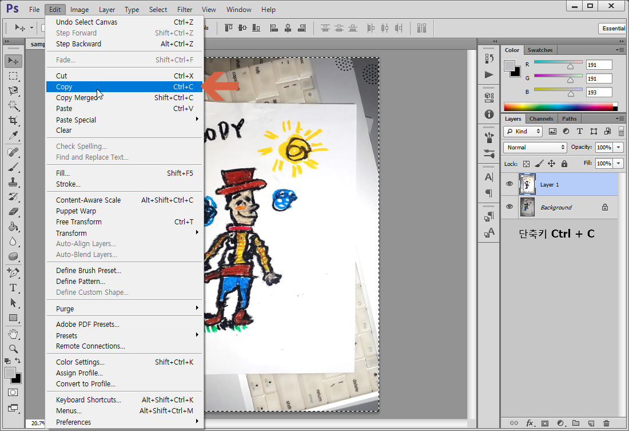
Task: Toggle Lock position icon
Action: coord(552,164)
